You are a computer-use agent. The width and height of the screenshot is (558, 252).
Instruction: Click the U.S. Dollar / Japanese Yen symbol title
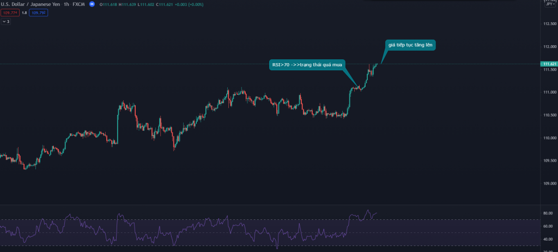(x=31, y=4)
